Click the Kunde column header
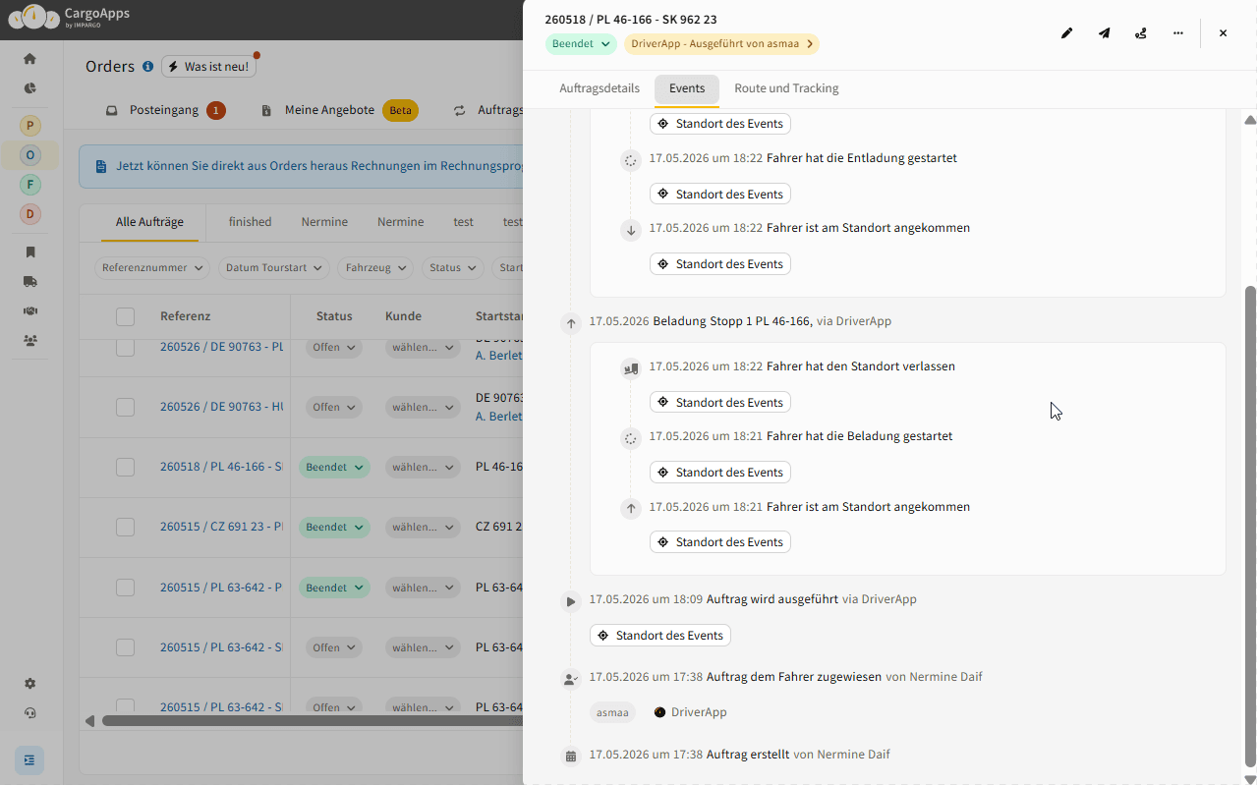This screenshot has height=785, width=1257. coord(403,316)
